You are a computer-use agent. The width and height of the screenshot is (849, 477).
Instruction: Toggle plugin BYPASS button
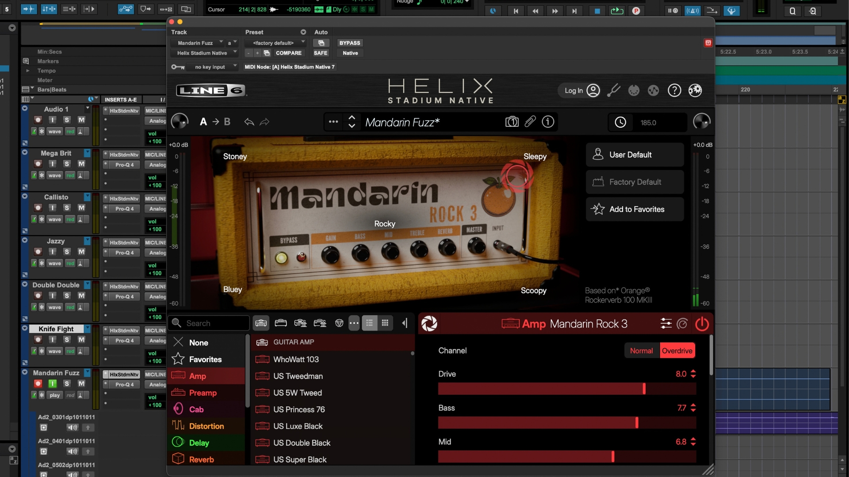[349, 43]
